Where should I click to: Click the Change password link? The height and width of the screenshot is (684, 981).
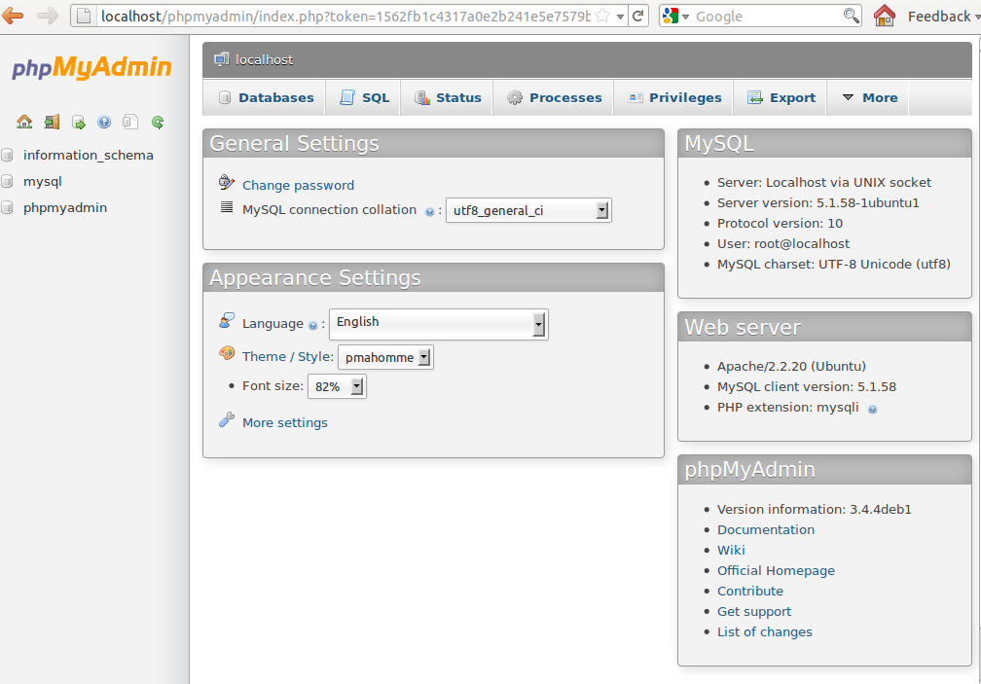pyautogui.click(x=299, y=185)
